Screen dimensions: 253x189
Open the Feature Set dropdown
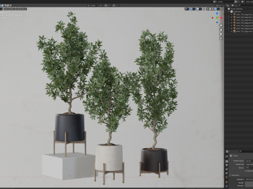(249, 164)
